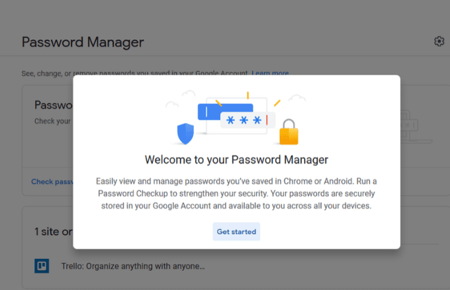Screen dimensions: 450x290
Task: Click the "1 site or" section heading
Action: tap(53, 232)
